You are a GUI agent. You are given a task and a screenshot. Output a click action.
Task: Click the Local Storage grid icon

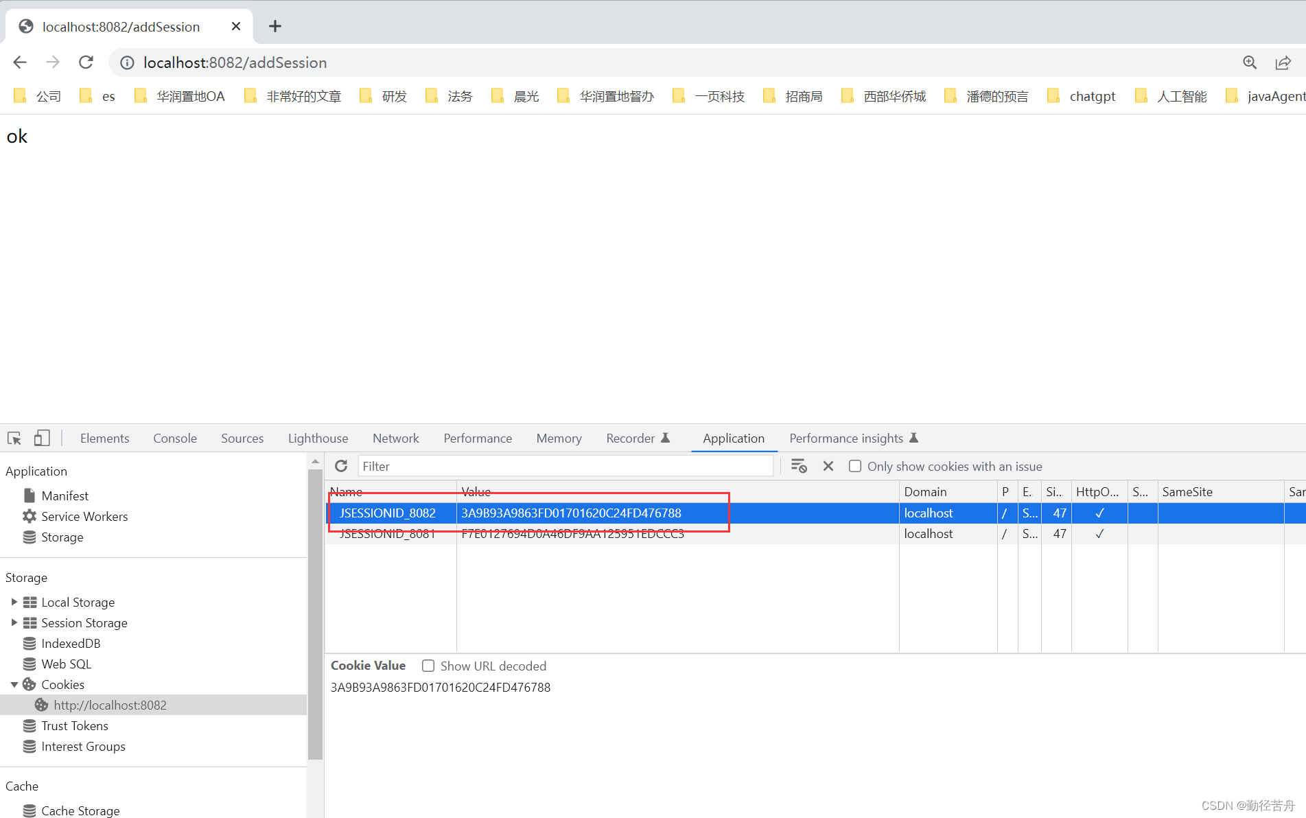coord(30,602)
